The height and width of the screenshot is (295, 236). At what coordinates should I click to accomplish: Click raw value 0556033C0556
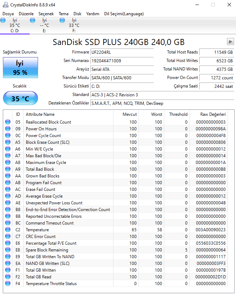(211, 243)
